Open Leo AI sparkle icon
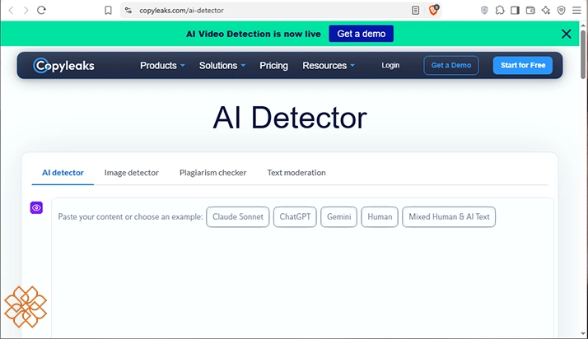 [x=546, y=11]
